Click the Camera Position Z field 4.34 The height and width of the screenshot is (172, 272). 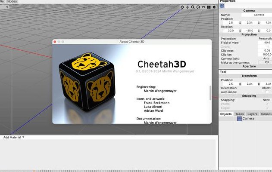[x=266, y=23]
